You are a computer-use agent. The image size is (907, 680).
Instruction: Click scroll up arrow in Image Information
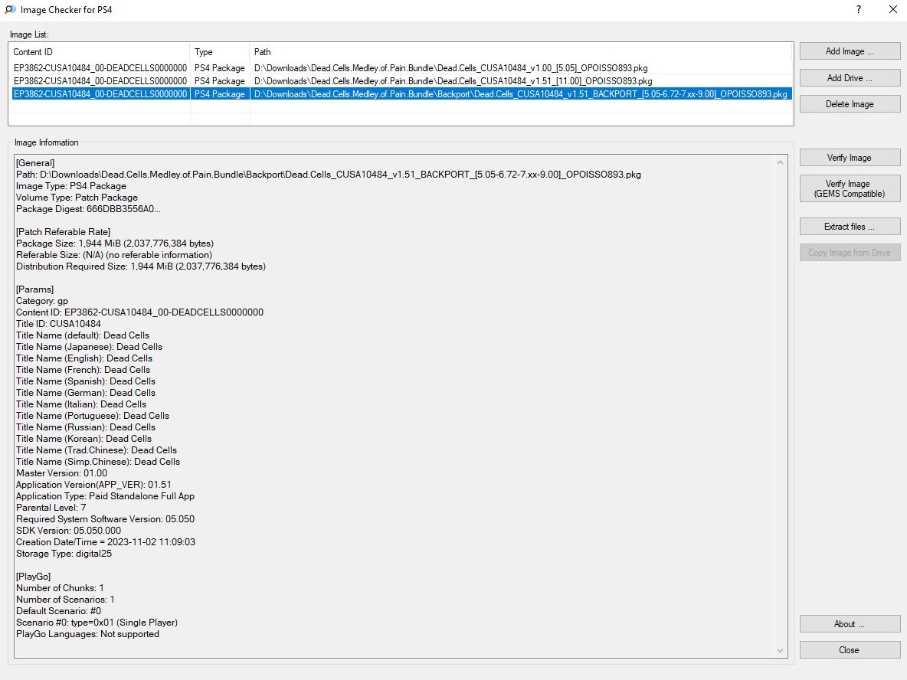[x=781, y=162]
